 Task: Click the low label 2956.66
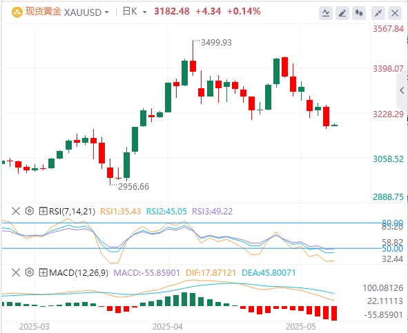pyautogui.click(x=133, y=187)
